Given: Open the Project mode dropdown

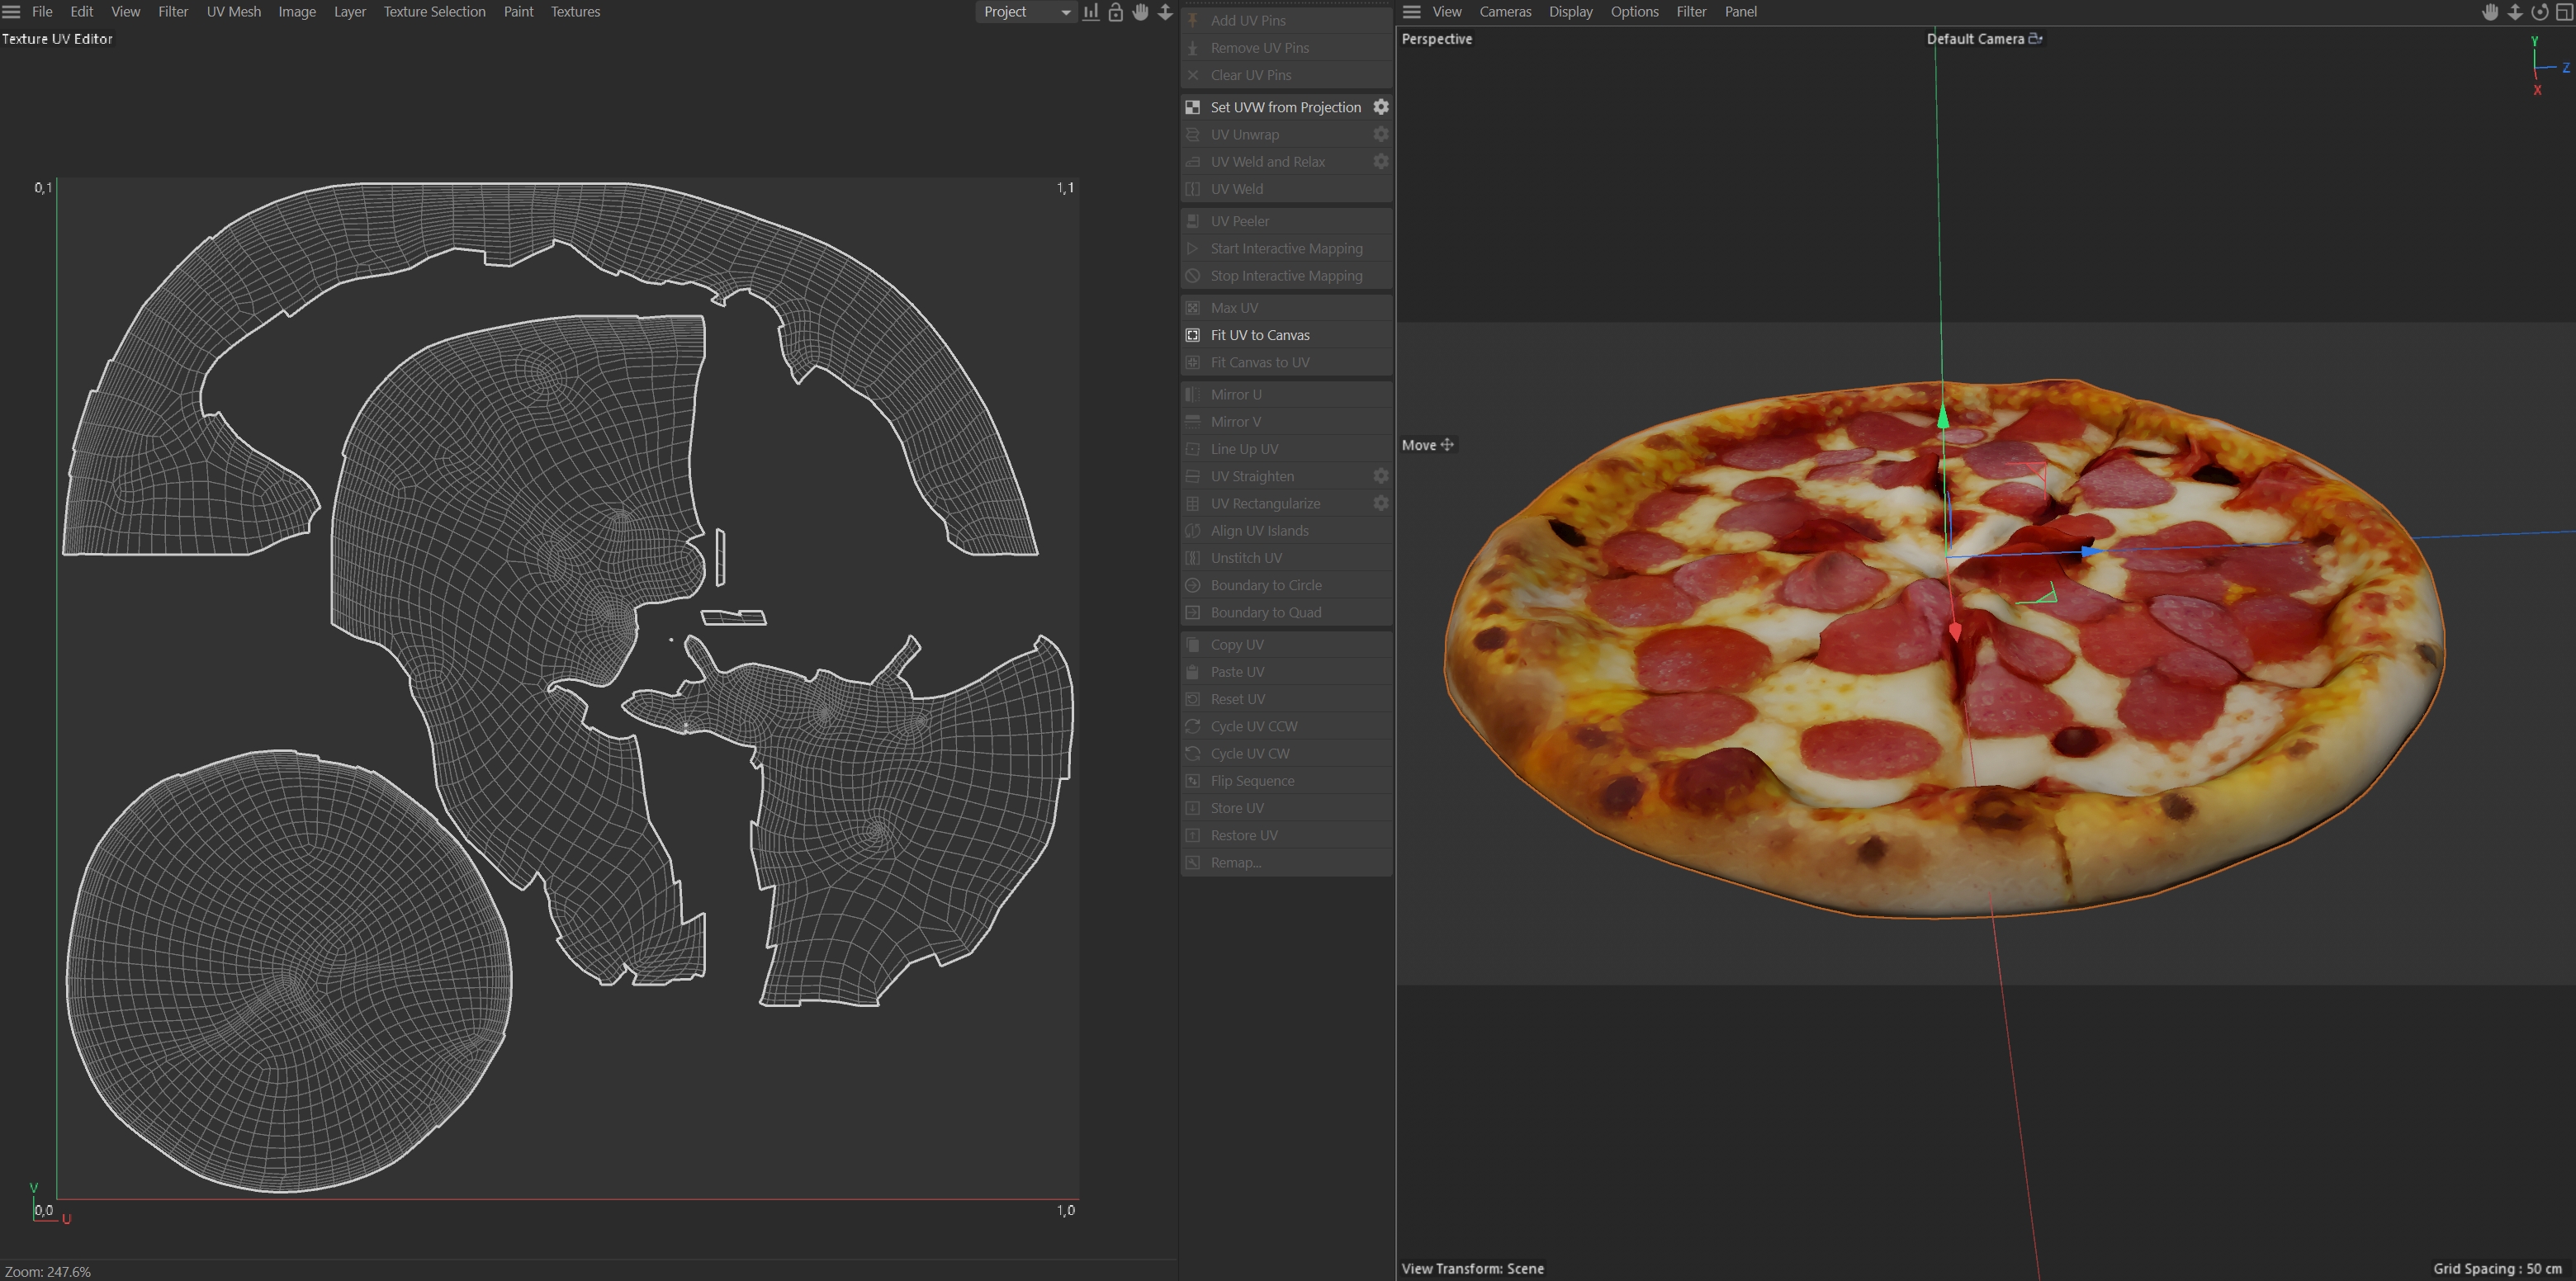Looking at the screenshot, I should coord(1026,12).
